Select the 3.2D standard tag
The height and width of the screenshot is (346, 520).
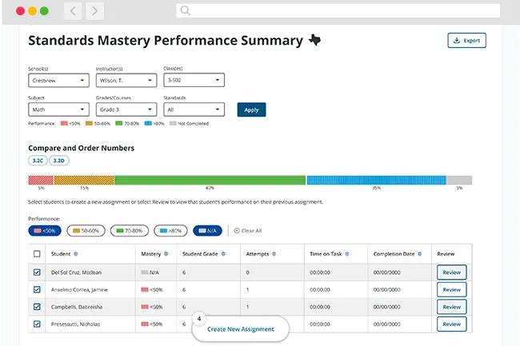[x=59, y=161]
